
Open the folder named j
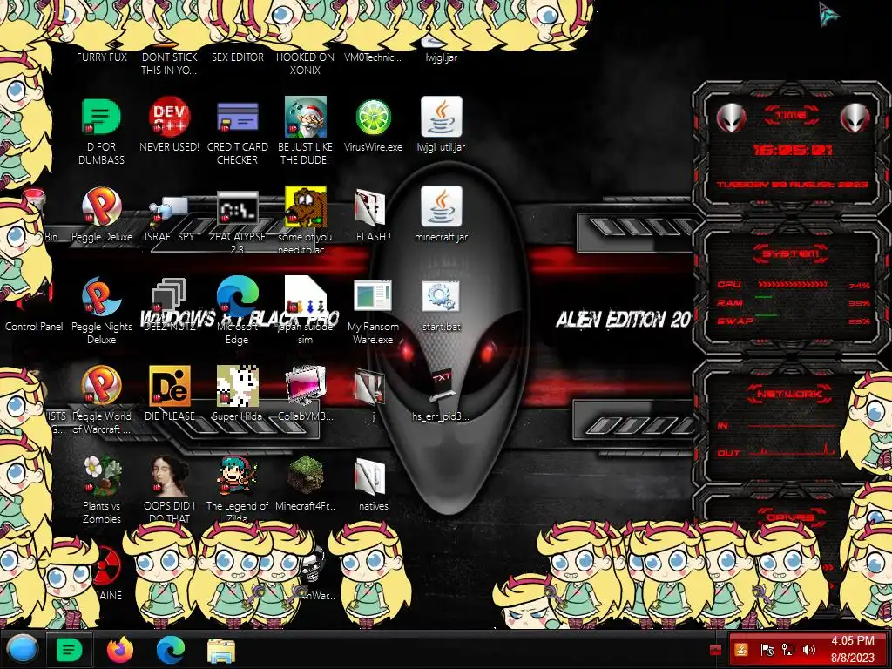(370, 387)
